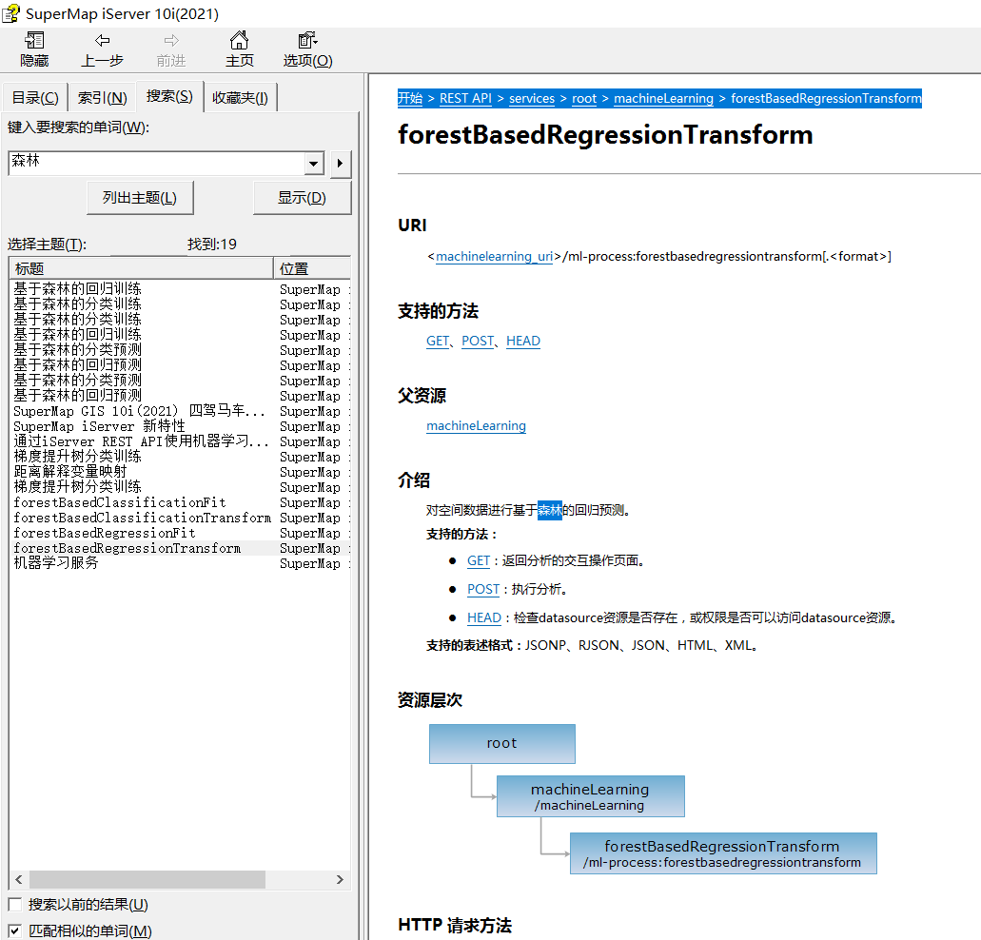This screenshot has width=981, height=940.
Task: Select SuperMap GIS 10i(2021) 四驾马车 result
Action: pyautogui.click(x=139, y=412)
